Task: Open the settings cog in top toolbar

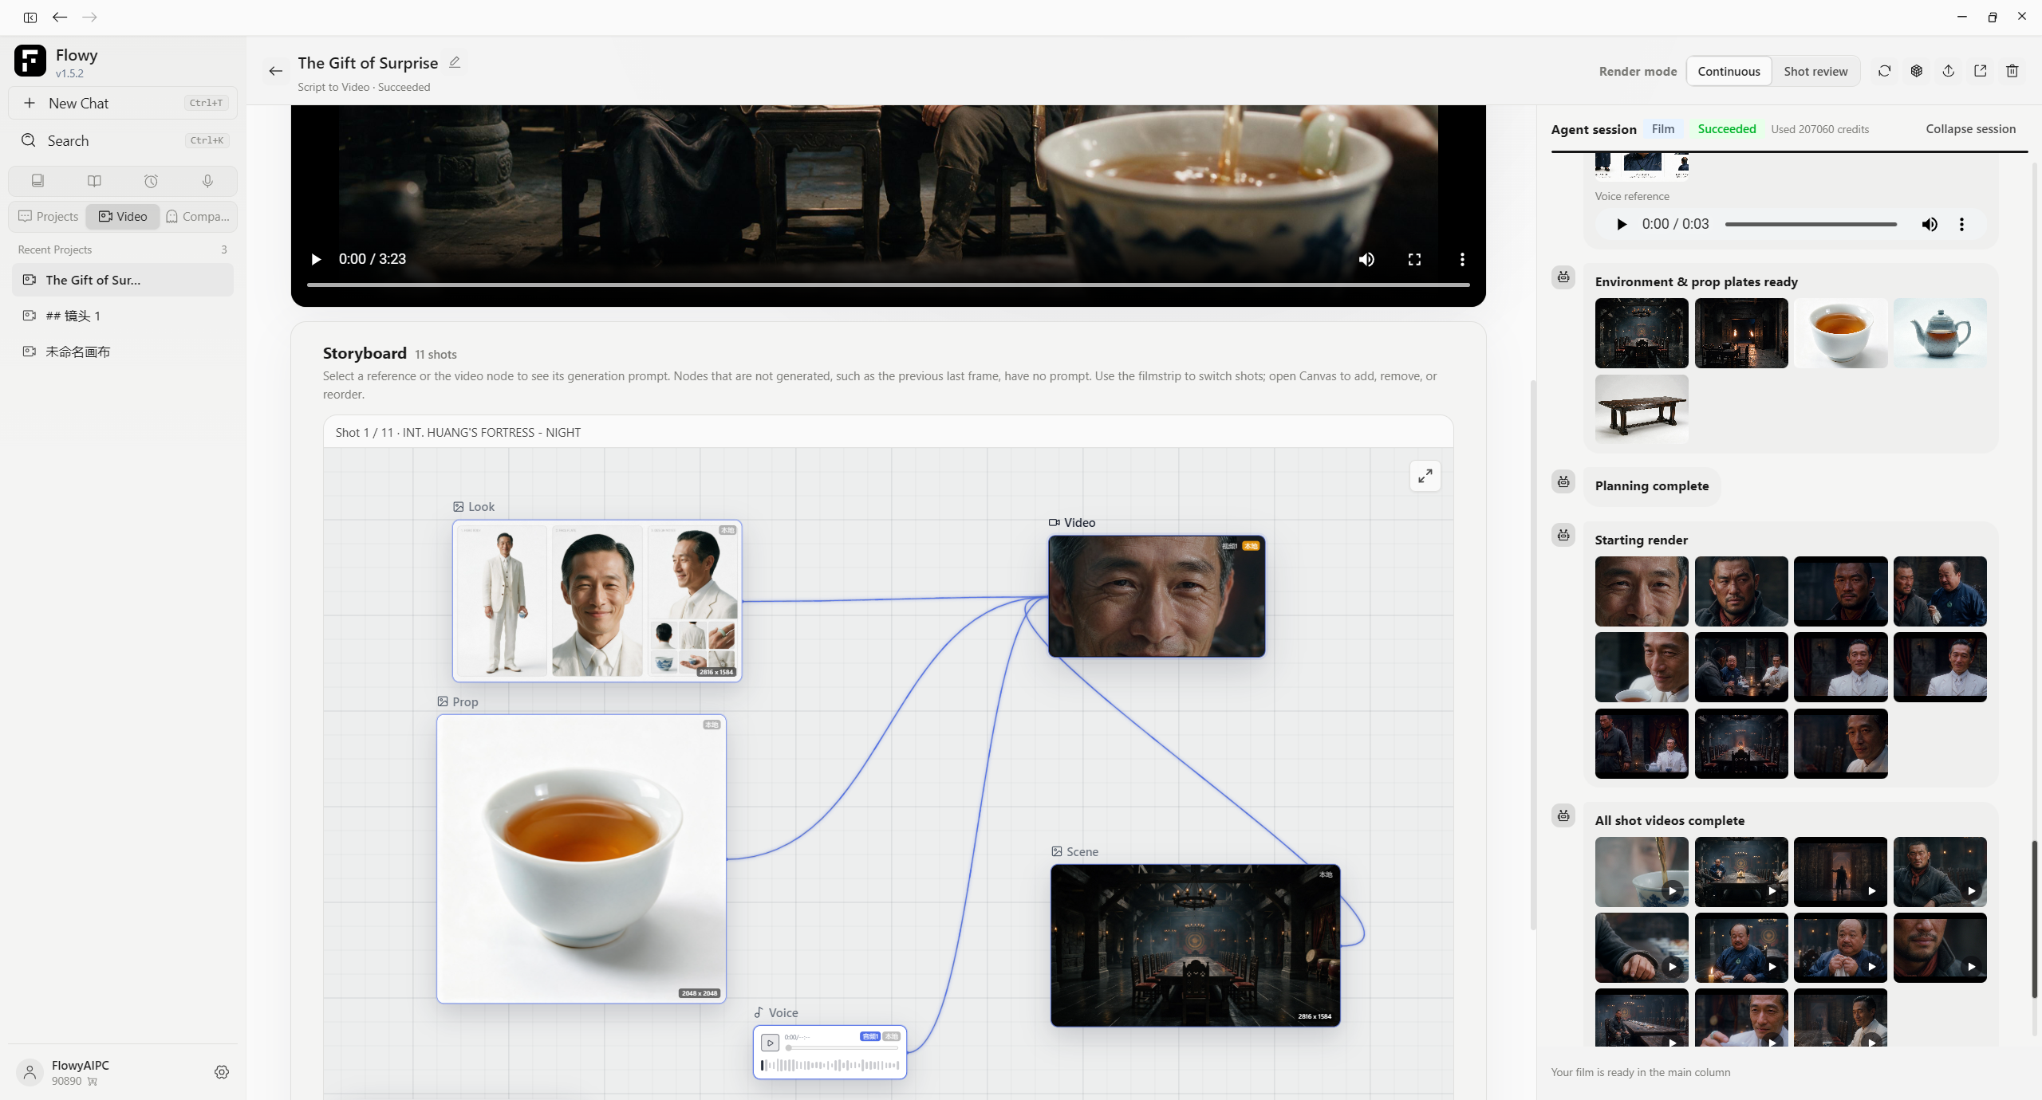Action: pyautogui.click(x=1916, y=71)
